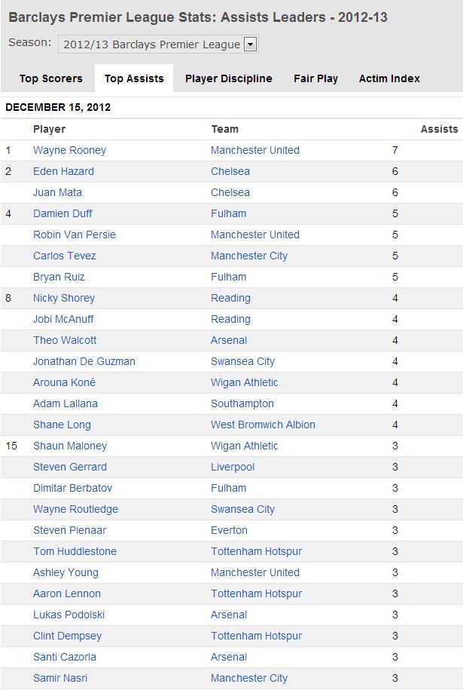Click the Eden Hazard player link

pos(63,171)
